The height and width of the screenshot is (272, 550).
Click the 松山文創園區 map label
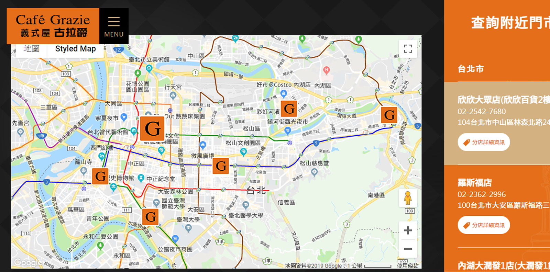(x=243, y=143)
